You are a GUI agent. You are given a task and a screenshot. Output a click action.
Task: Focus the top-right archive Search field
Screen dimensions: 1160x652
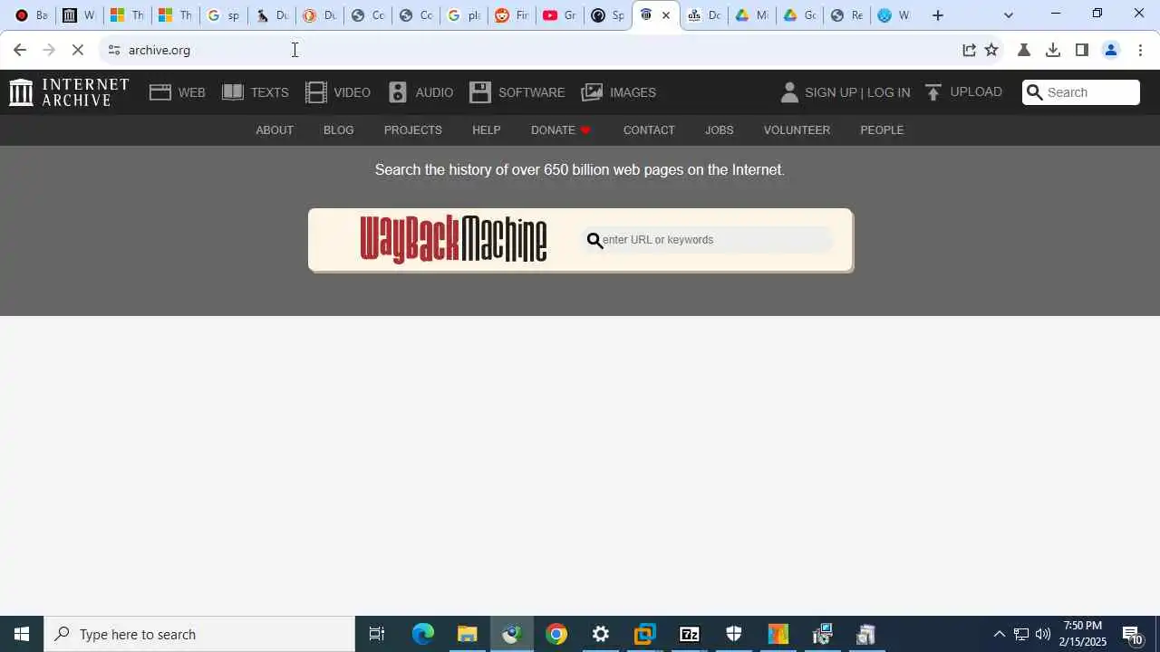(x=1081, y=92)
